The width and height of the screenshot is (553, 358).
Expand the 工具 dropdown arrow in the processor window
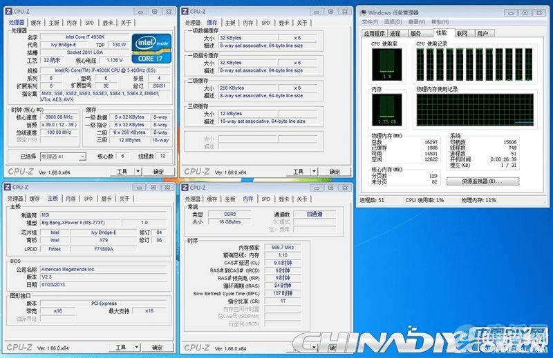tap(138, 172)
